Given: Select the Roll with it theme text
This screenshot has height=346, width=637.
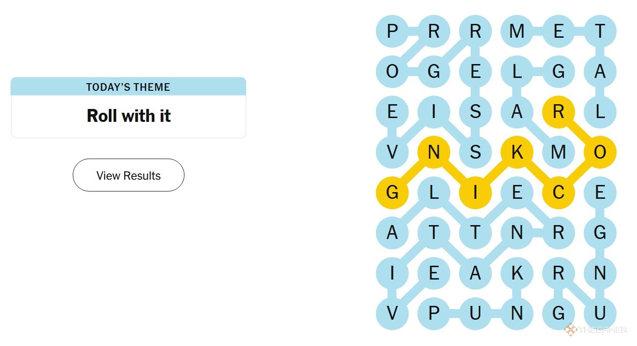Looking at the screenshot, I should click(129, 116).
